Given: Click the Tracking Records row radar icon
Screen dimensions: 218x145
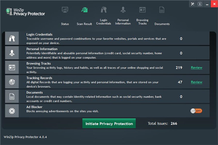Looking at the screenshot, I should click(x=12, y=82).
